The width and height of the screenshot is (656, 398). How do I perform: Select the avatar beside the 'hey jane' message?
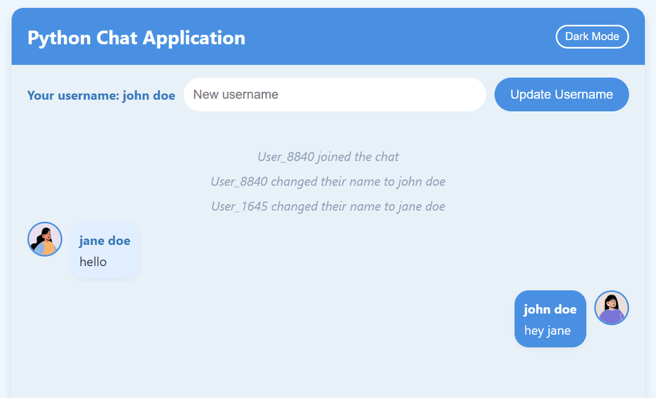[x=611, y=308]
